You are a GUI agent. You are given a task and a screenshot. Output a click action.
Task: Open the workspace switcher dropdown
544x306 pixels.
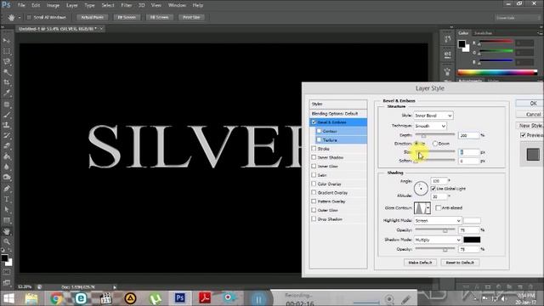[x=517, y=18]
